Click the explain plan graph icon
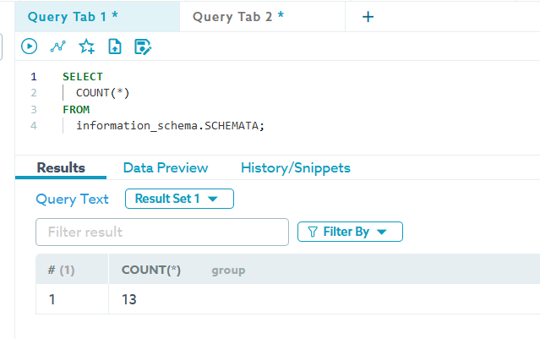Screen dimensions: 540x339 [57, 46]
